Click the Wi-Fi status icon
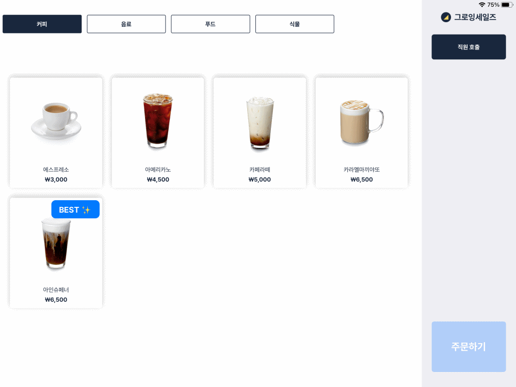 (x=482, y=5)
